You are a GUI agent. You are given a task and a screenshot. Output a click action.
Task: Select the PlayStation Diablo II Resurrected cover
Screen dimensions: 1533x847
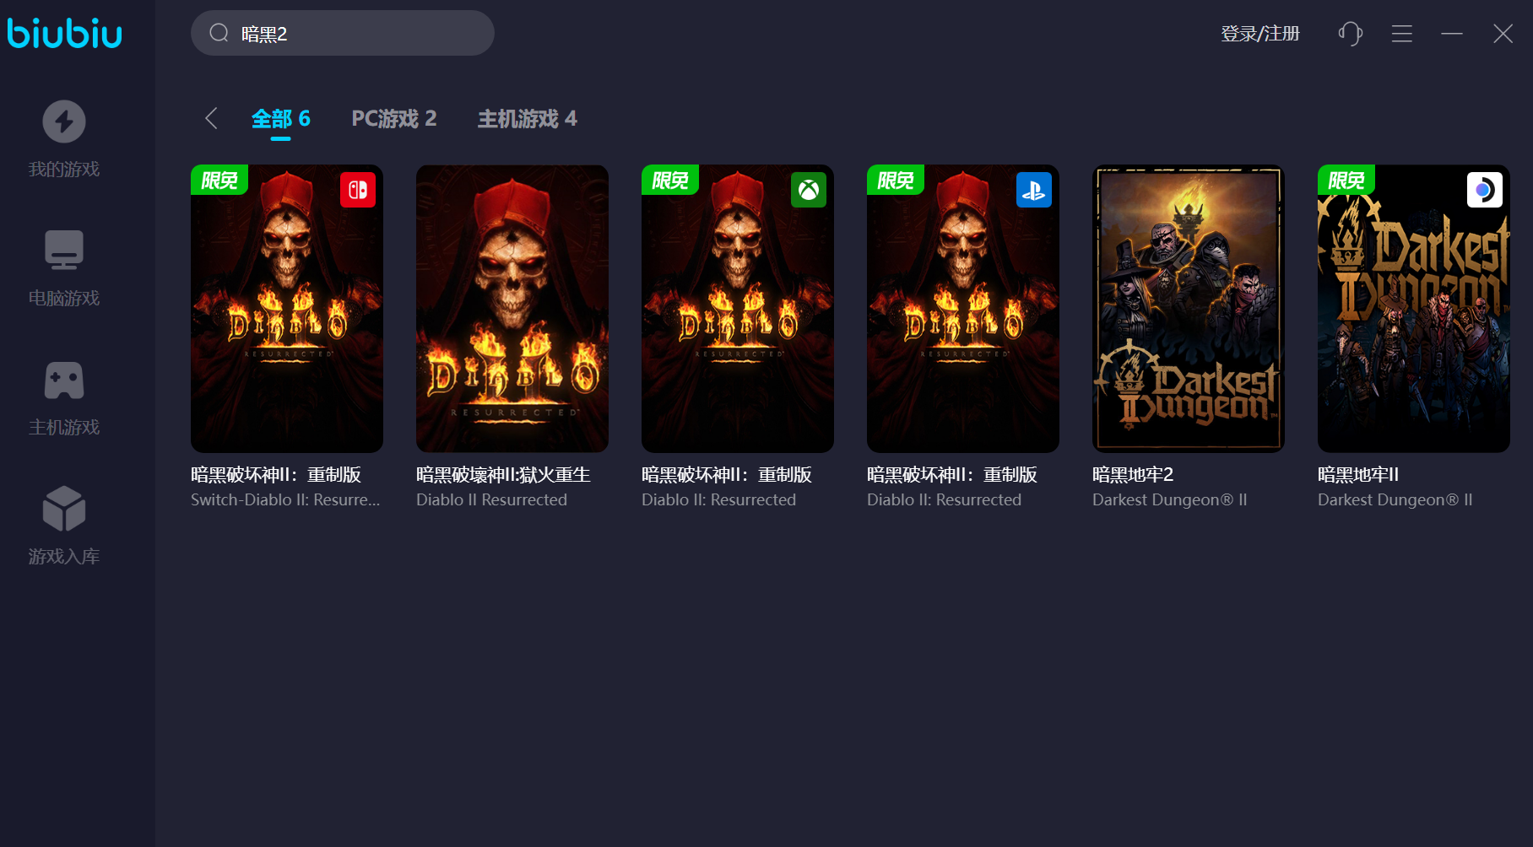click(x=963, y=309)
